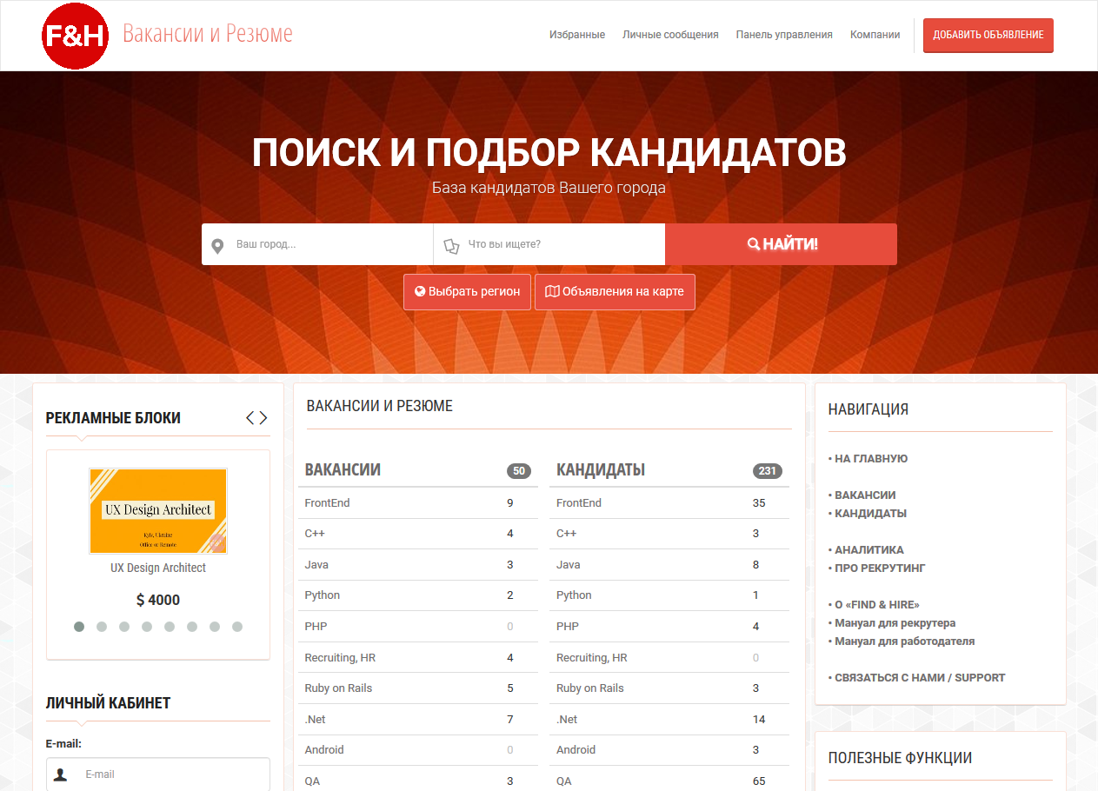Select the fourth carousel pagination dot
The image size is (1098, 791).
(147, 627)
